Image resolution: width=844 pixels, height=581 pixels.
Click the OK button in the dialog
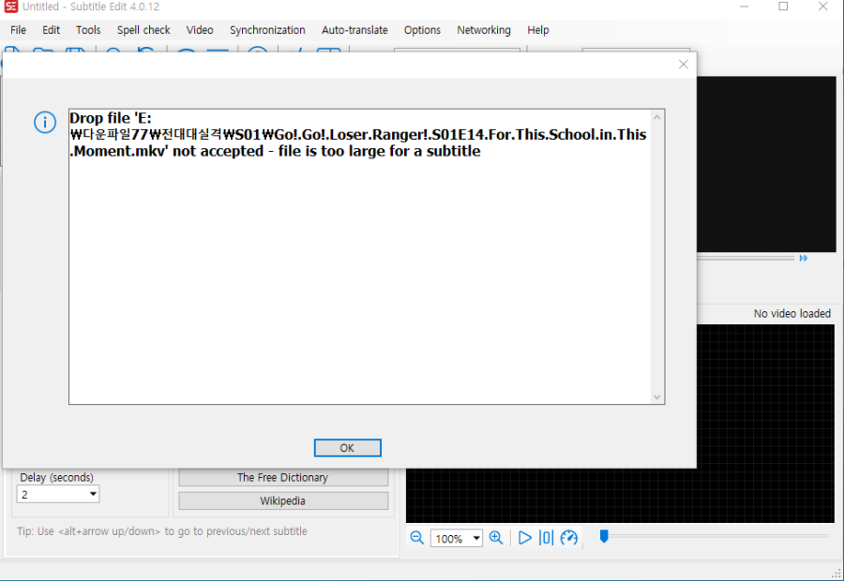click(347, 448)
